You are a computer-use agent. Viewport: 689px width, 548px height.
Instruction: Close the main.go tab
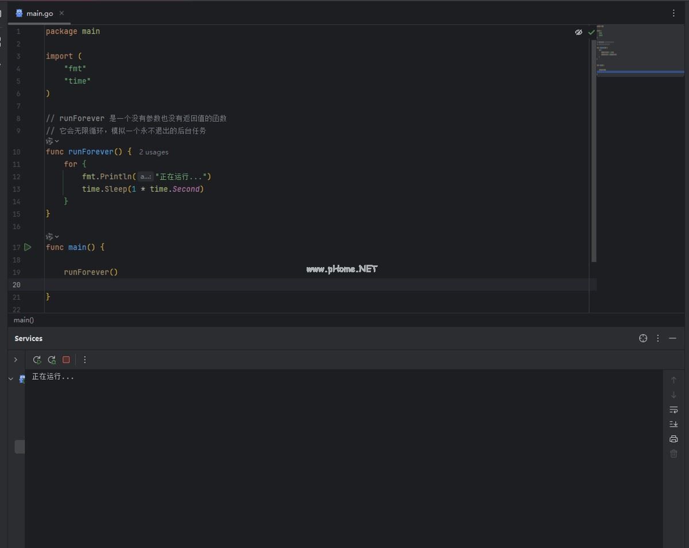pyautogui.click(x=62, y=13)
